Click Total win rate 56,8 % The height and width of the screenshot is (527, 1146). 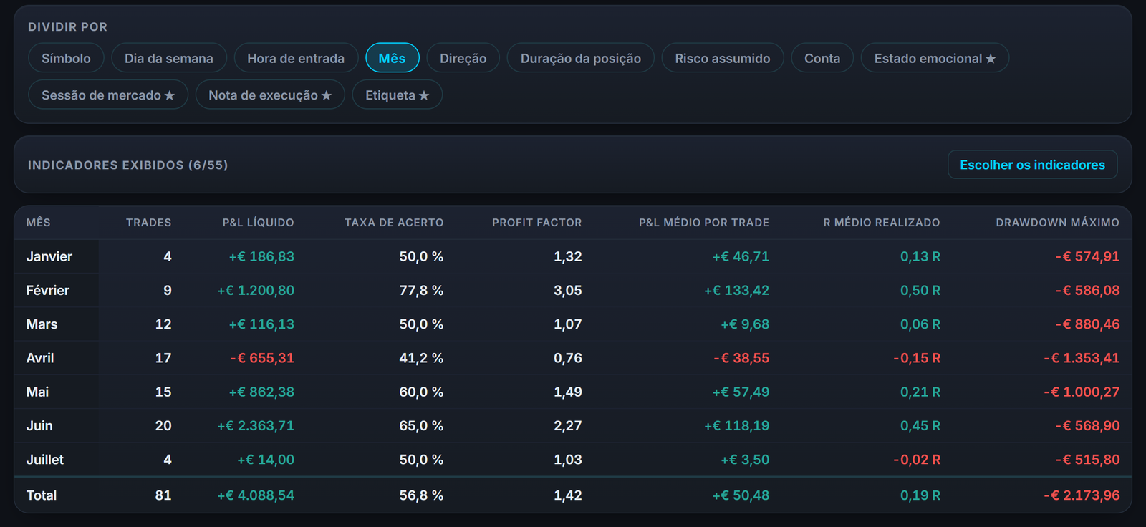click(x=421, y=495)
